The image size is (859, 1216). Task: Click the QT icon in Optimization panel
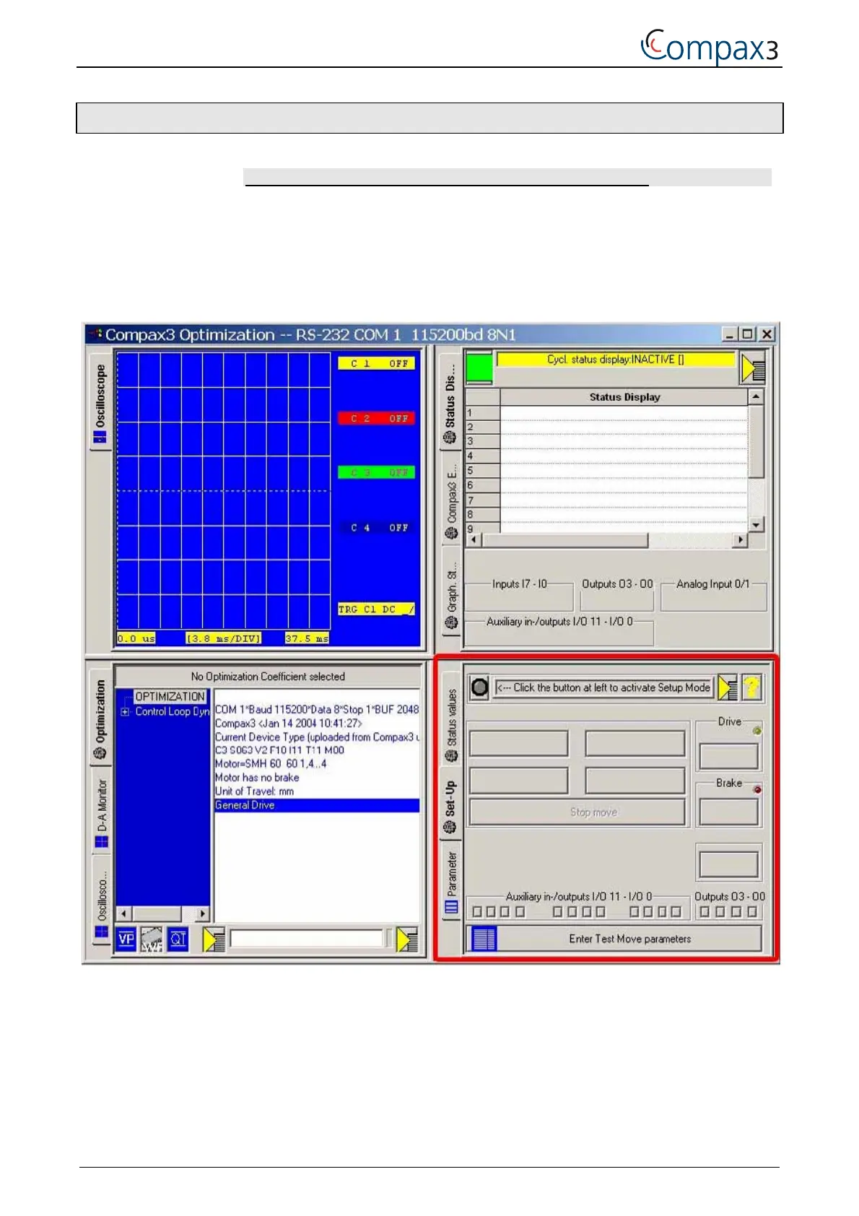click(178, 939)
